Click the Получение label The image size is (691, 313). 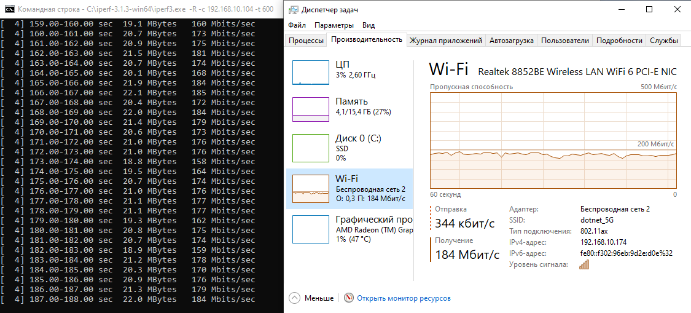(454, 240)
